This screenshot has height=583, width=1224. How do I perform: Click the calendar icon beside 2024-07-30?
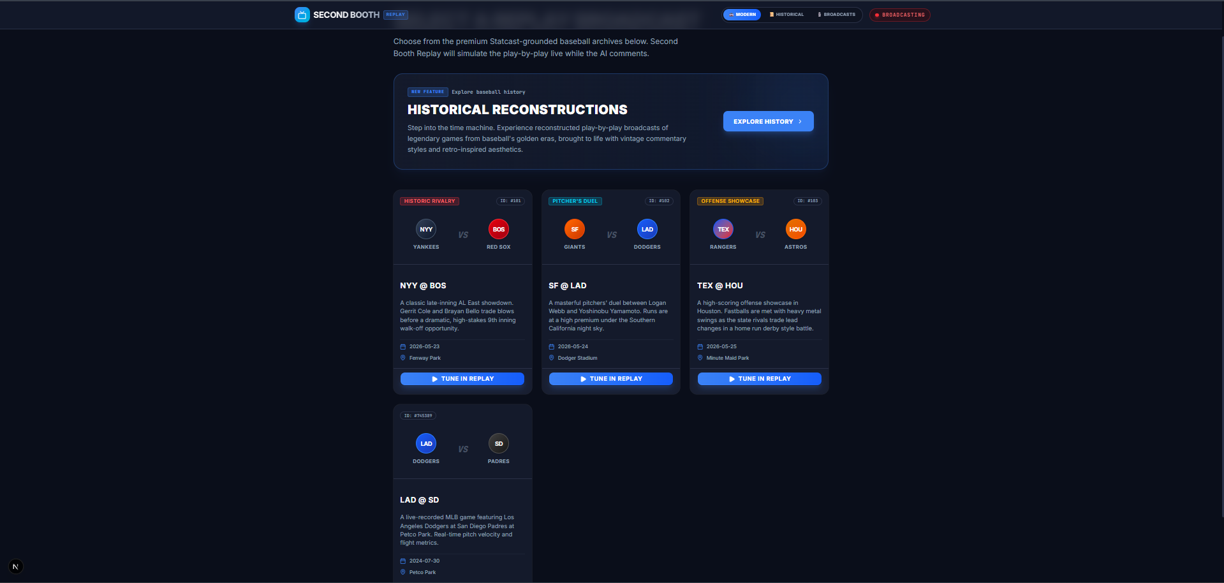[403, 561]
